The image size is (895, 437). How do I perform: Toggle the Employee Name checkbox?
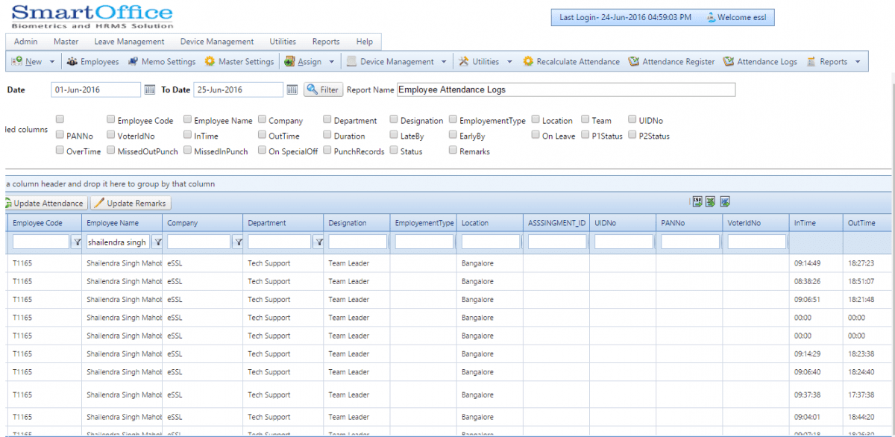point(188,119)
